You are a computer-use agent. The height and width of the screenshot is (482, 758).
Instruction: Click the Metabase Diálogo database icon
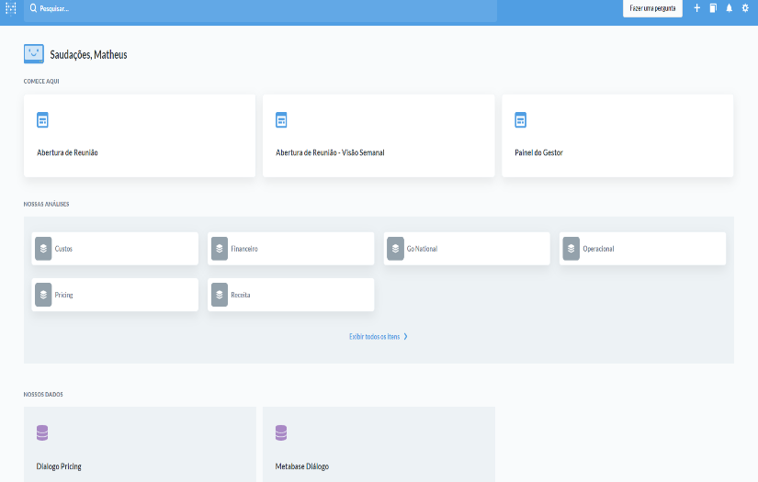281,432
